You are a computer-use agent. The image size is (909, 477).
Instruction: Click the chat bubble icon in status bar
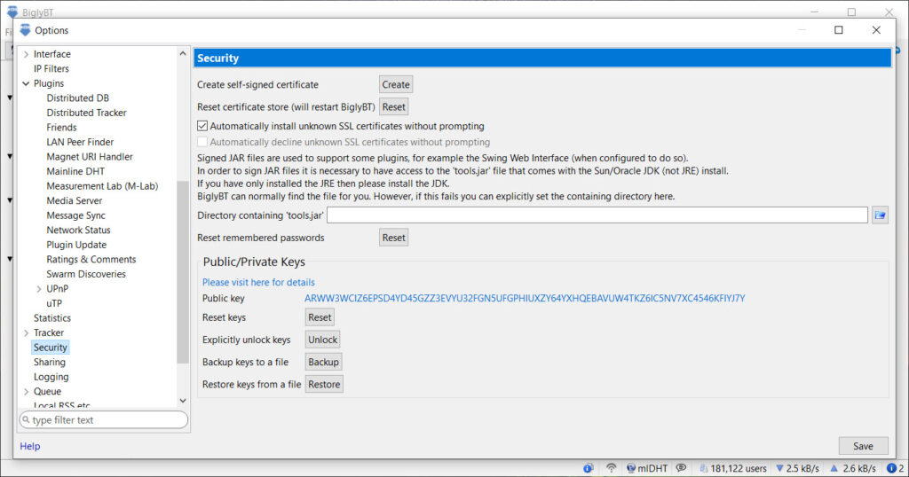coord(681,468)
